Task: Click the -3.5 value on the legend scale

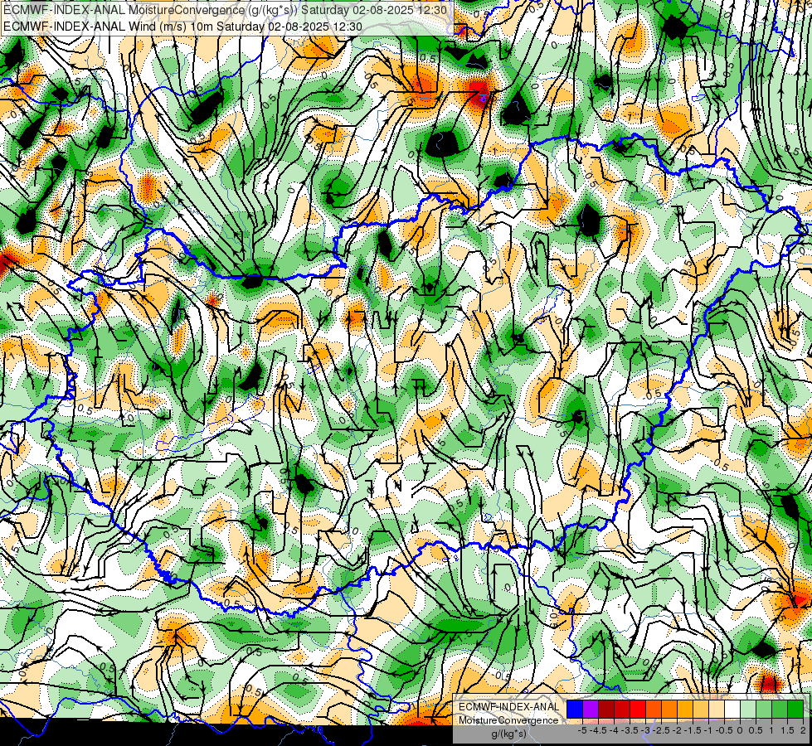Action: (630, 730)
